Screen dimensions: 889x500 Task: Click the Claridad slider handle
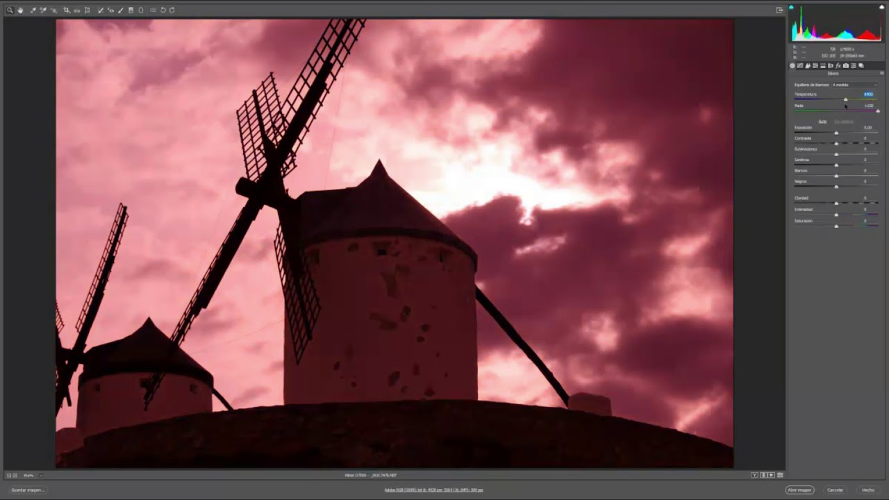836,203
